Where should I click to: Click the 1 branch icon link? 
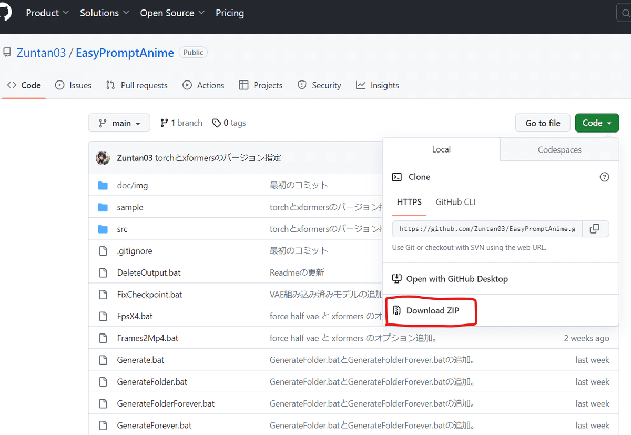[181, 123]
